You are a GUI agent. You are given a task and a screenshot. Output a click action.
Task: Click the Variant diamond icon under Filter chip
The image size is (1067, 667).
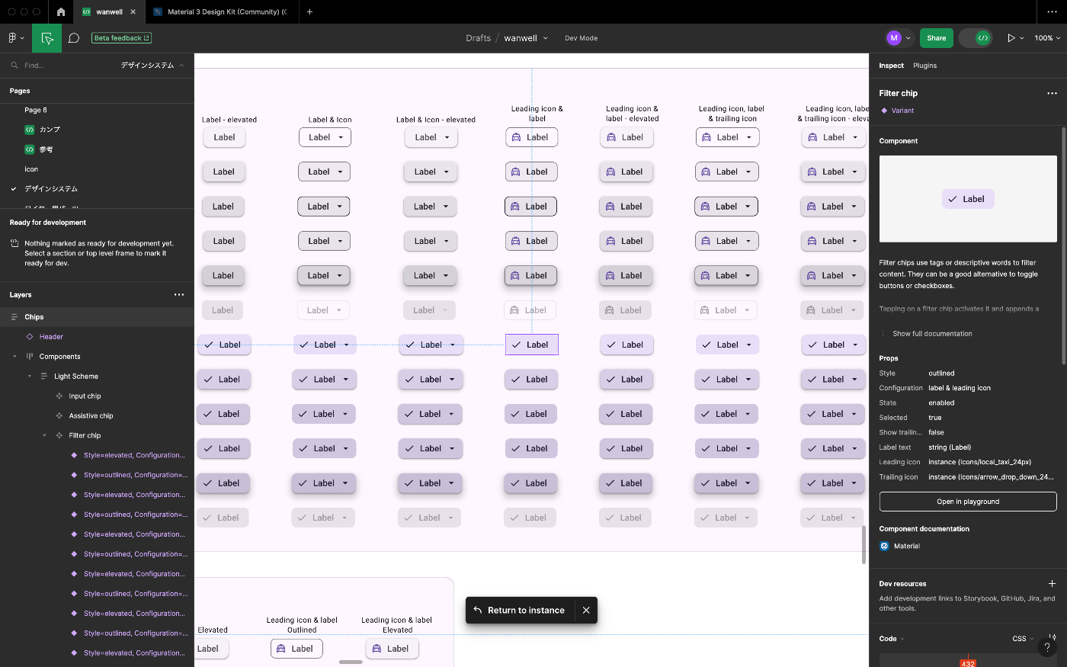[x=884, y=111]
